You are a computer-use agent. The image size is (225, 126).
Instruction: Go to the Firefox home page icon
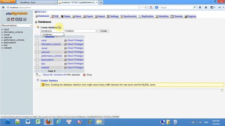tap(206, 7)
